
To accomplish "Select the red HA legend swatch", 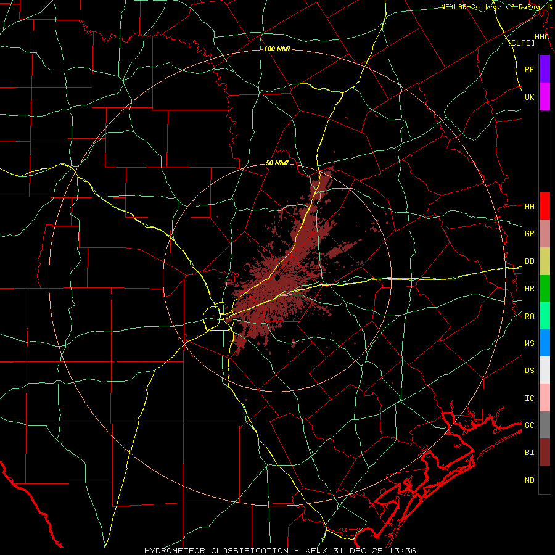I will [x=545, y=206].
